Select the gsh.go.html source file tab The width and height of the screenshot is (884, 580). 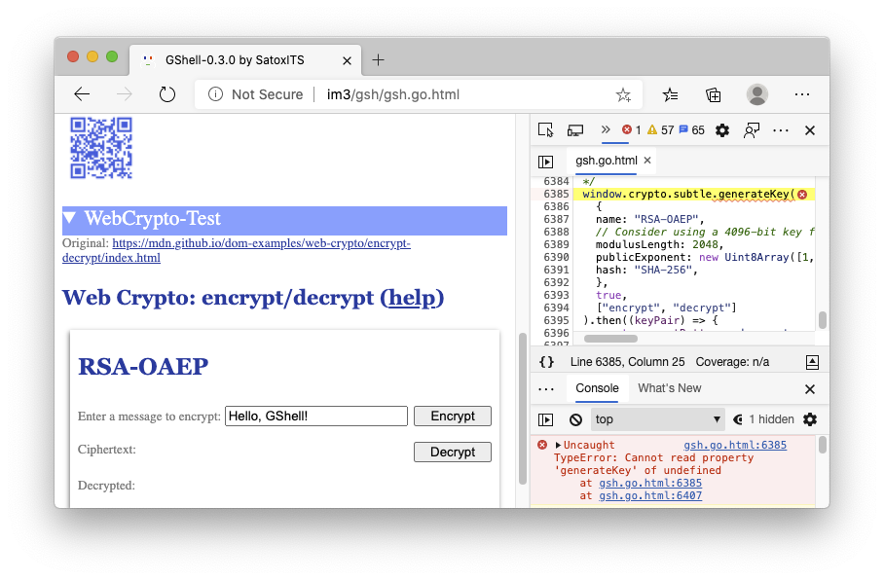(606, 161)
